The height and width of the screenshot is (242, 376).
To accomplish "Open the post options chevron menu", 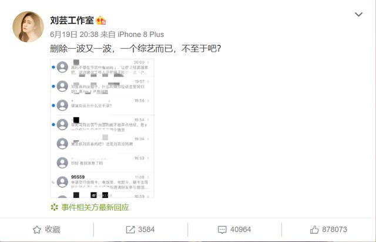I will tap(358, 15).
